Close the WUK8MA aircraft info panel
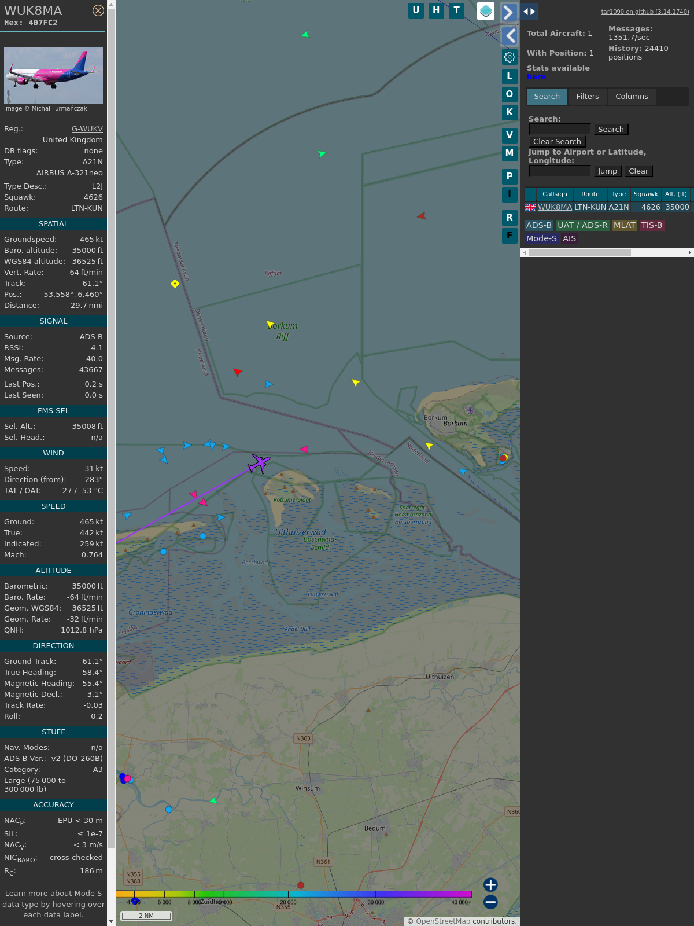This screenshot has height=926, width=694. pyautogui.click(x=98, y=10)
